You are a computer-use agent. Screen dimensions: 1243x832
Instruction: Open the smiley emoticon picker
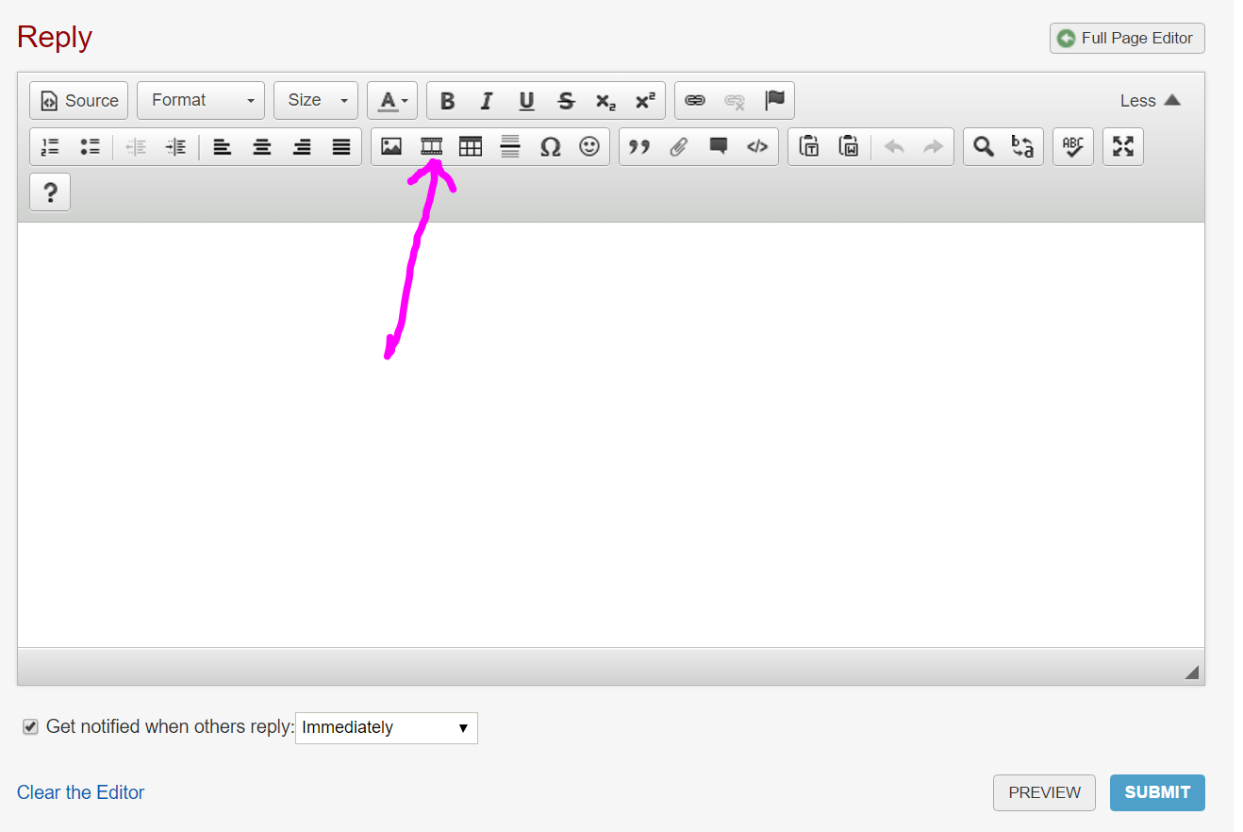(589, 146)
